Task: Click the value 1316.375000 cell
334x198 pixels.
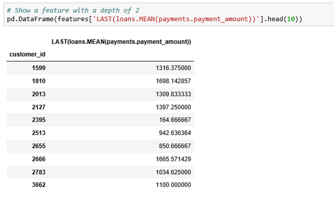Action: tap(173, 68)
